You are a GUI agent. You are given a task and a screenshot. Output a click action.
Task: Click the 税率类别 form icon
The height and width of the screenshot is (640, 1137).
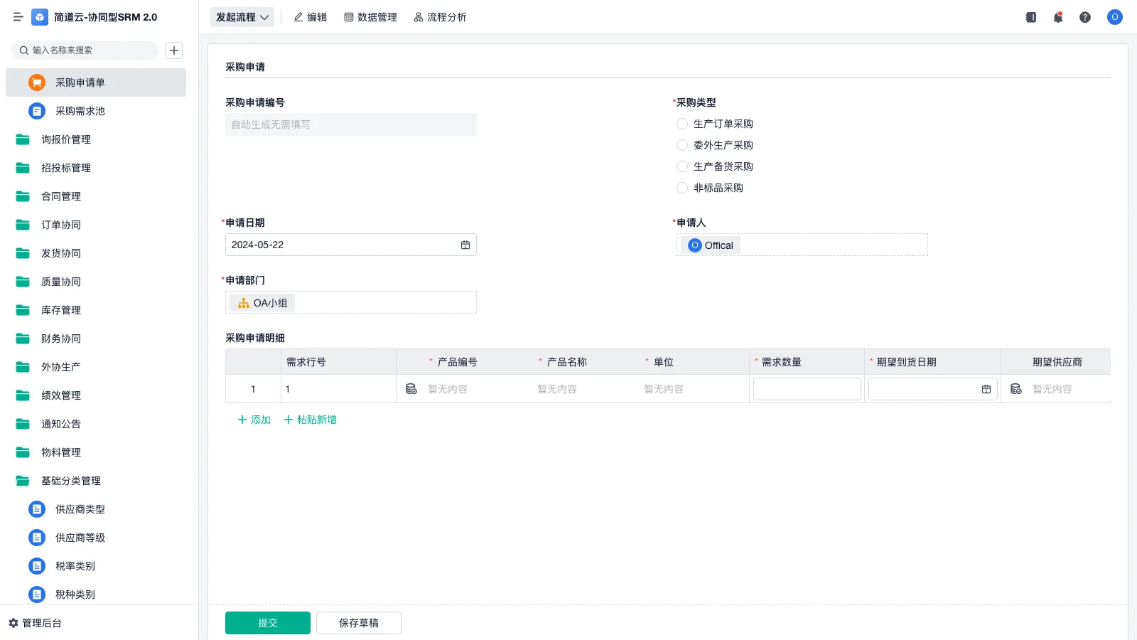37,566
